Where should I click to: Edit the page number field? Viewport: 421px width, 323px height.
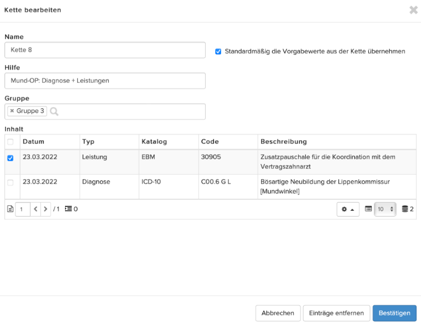coord(23,209)
